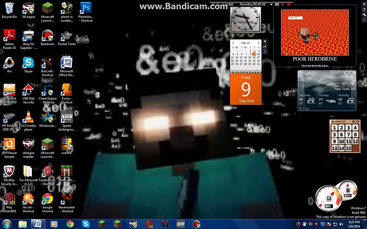
Task: Open CyberLink PowerDVD desktop icon
Action: [9, 94]
